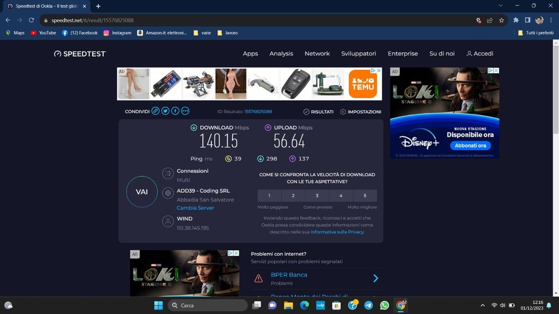Open Tutti i preferiti folder
The image size is (559, 314).
pyautogui.click(x=536, y=33)
